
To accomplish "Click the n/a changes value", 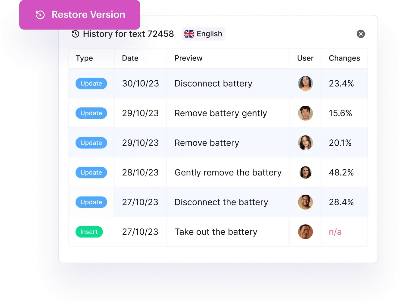I will 335,232.
